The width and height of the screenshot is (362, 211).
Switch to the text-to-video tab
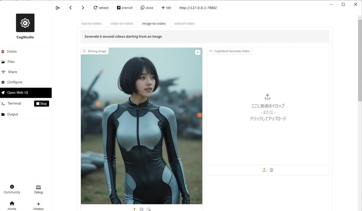pos(91,23)
